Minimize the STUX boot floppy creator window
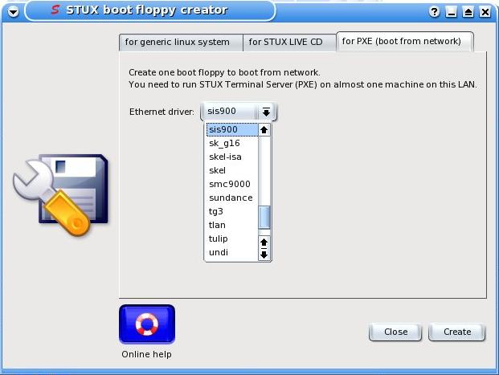 coord(451,12)
